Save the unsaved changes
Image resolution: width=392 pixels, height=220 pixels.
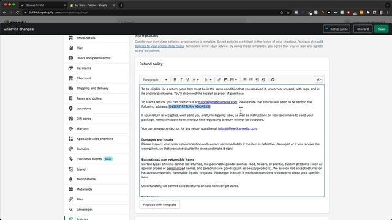381,29
